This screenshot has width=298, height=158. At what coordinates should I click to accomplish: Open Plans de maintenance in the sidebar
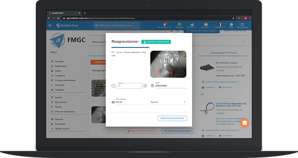pos(65,112)
